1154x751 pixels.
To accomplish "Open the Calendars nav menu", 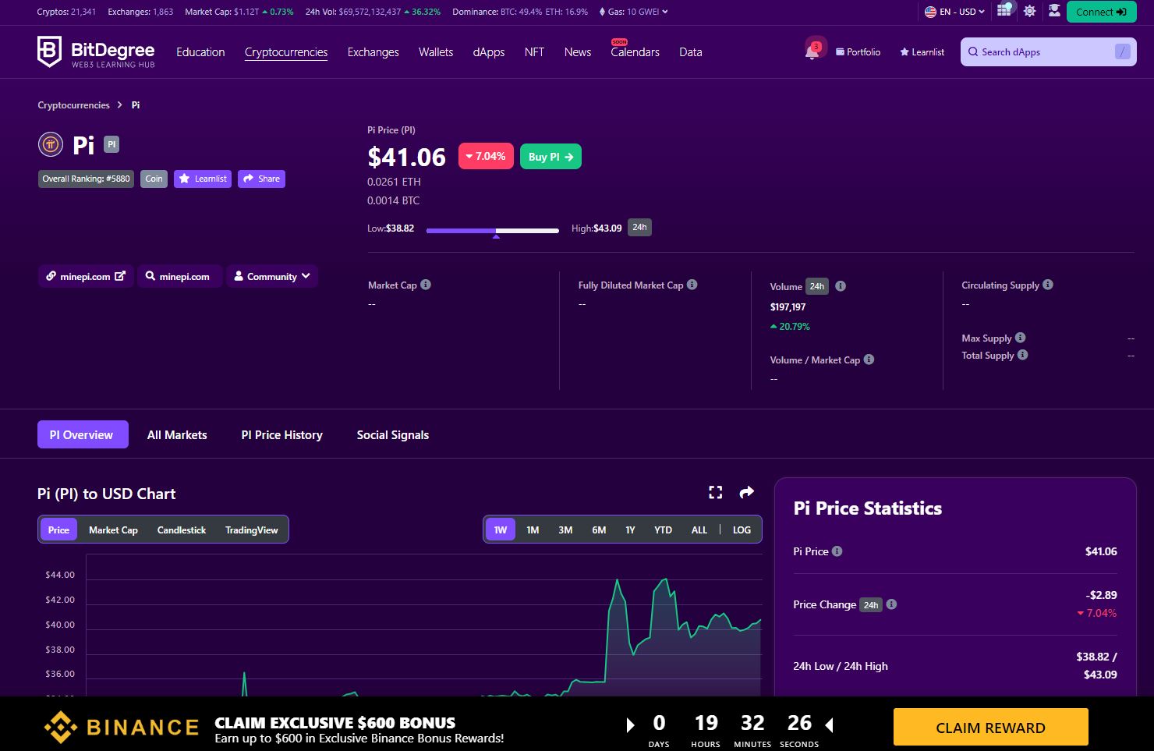I will point(635,52).
